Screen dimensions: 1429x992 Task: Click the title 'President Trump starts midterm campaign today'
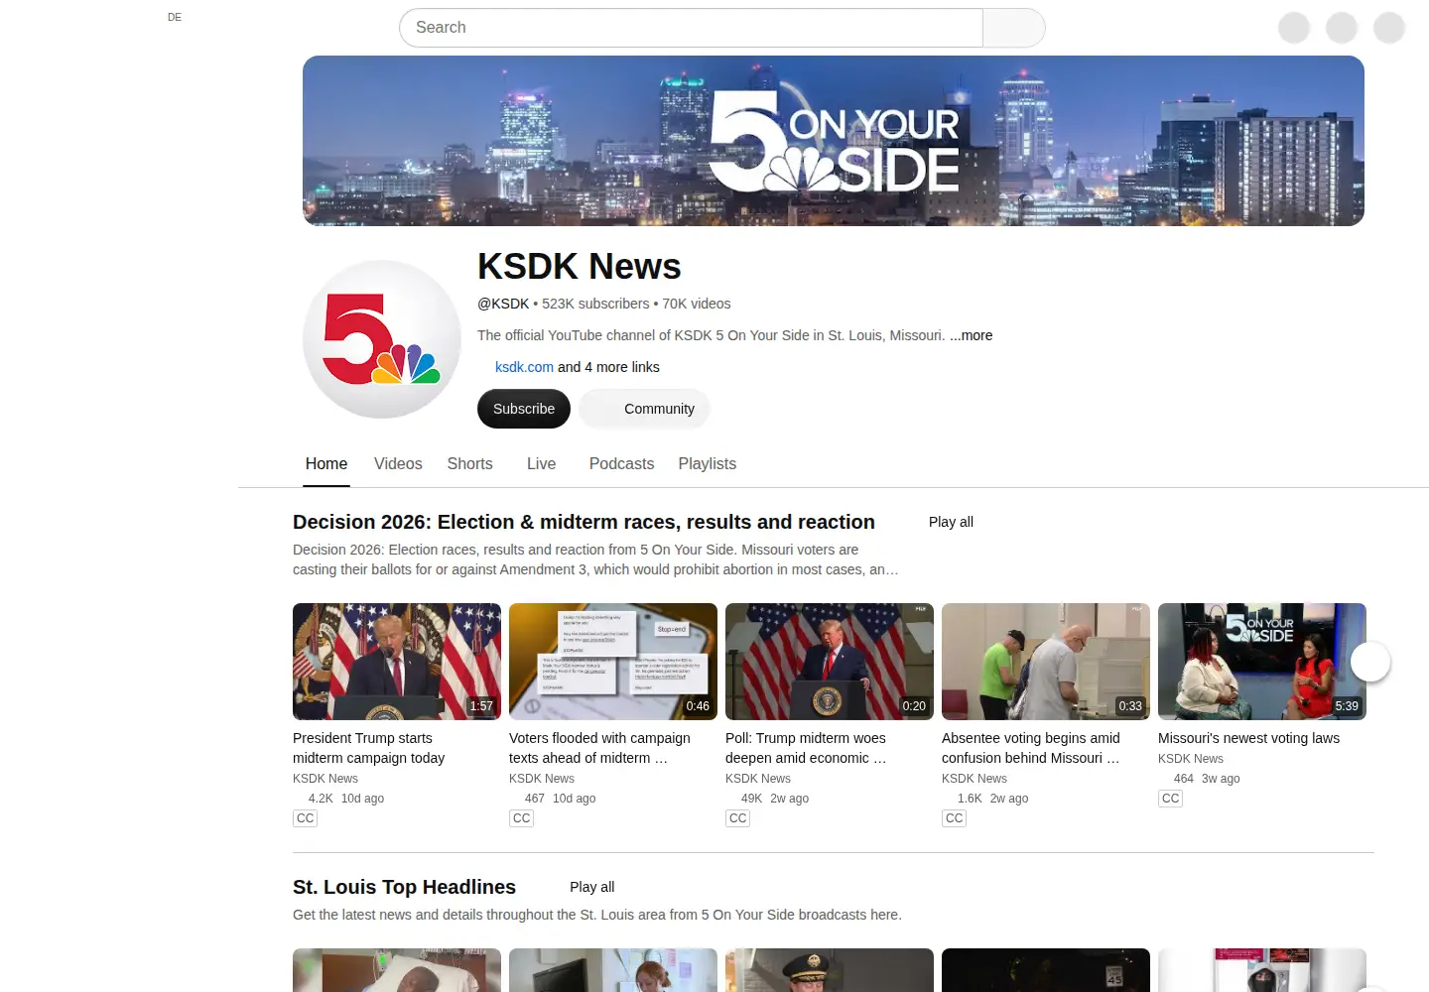coord(369,748)
